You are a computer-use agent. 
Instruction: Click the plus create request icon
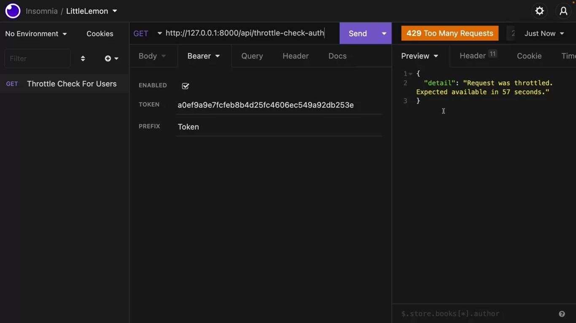108,58
